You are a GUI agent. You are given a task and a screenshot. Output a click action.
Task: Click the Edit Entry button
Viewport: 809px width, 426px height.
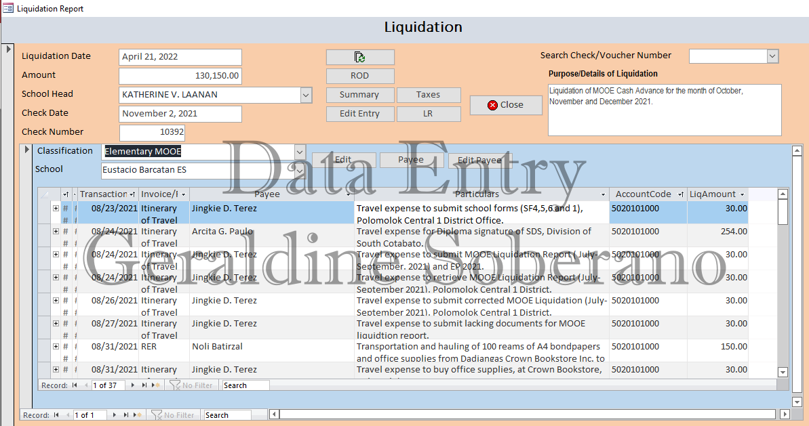coord(360,114)
